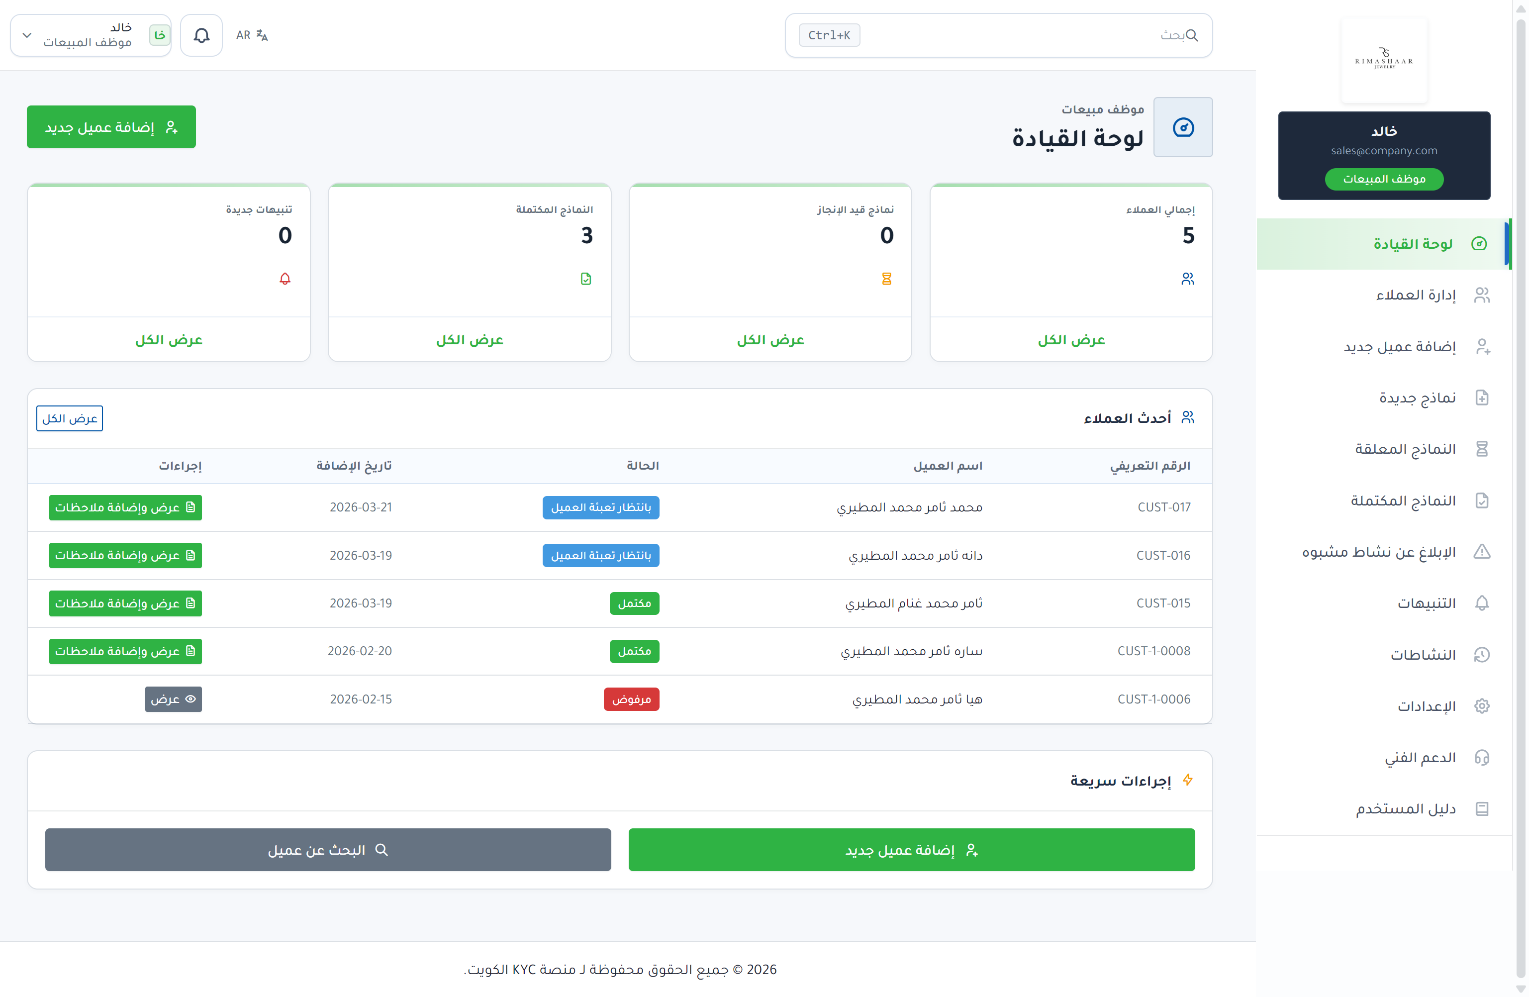1529x997 pixels.
Task: Click عرض الكل link under النماذج المكتملة card
Action: pyautogui.click(x=470, y=340)
